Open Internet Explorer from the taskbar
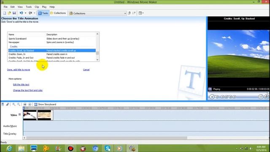Viewport: 270px width, 152px height. (x=9, y=148)
